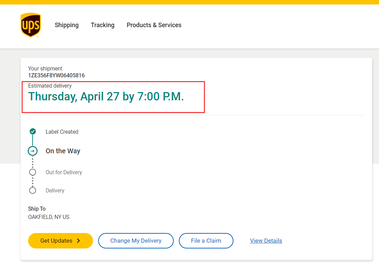Viewport: 379px width, 266px height.
Task: Click the Ship To heading
Action: [37, 209]
